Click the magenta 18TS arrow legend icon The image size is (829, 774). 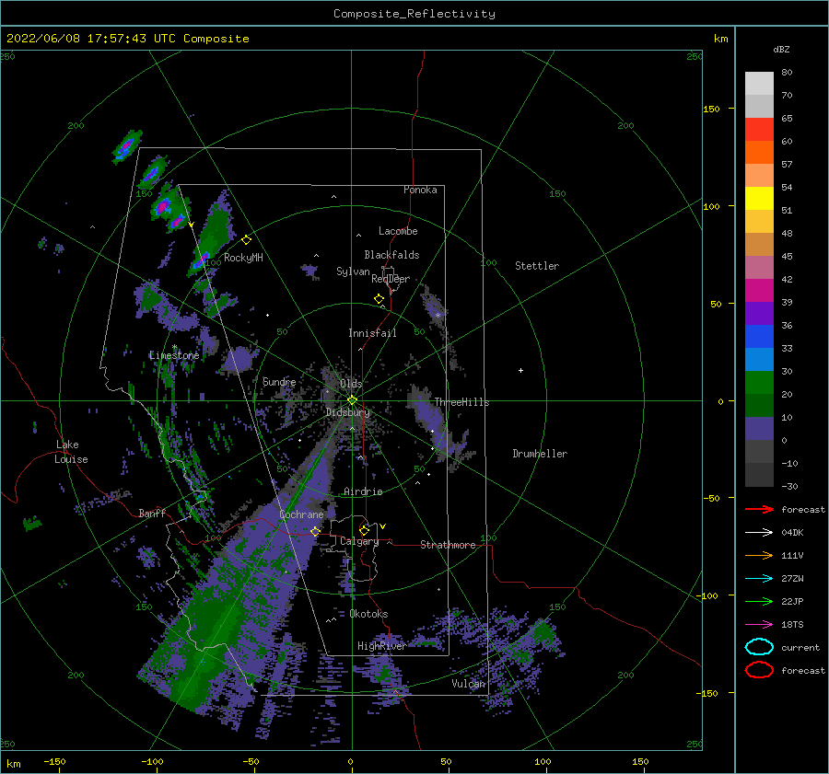click(x=759, y=625)
